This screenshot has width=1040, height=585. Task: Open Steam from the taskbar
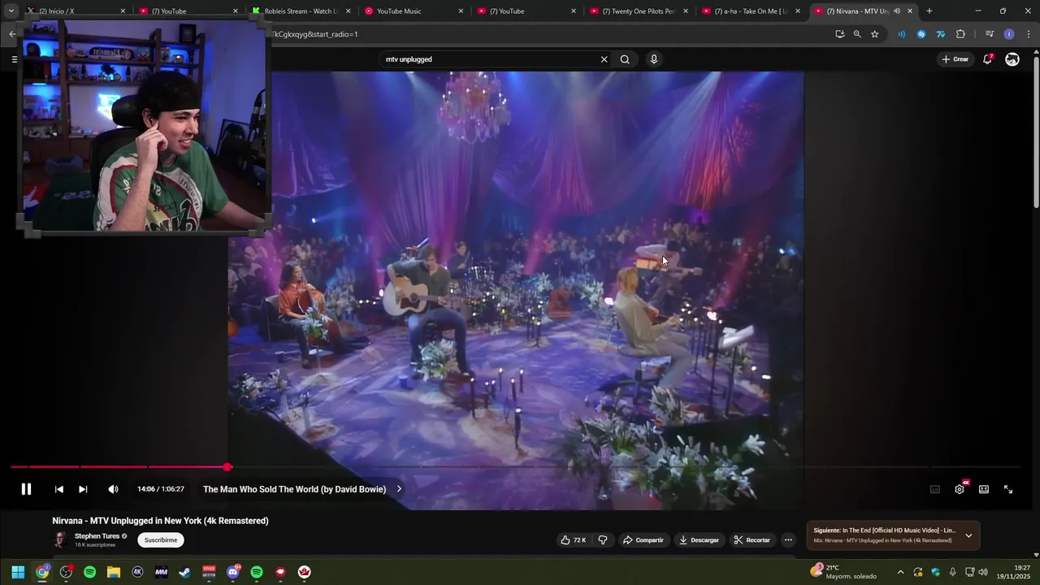tap(185, 572)
